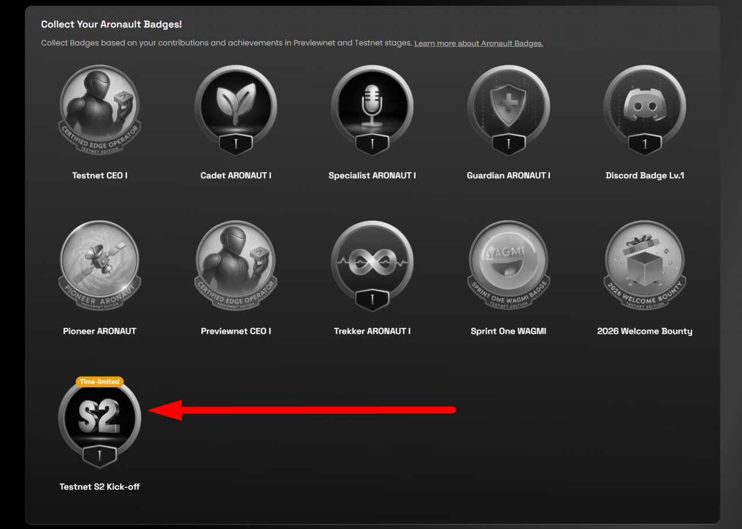742x529 pixels.
Task: Click the Time-limited orange tag
Action: click(x=100, y=382)
